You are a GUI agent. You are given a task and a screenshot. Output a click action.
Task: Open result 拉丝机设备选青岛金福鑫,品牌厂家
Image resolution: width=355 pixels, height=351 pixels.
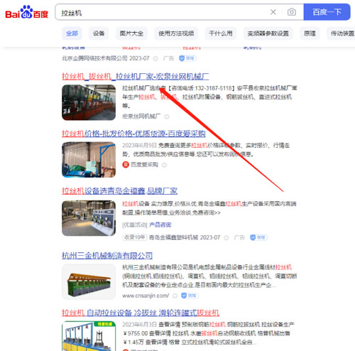[120, 191]
